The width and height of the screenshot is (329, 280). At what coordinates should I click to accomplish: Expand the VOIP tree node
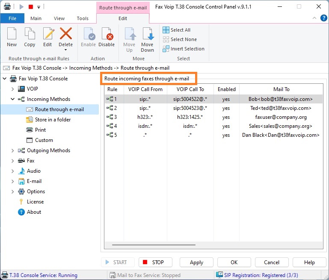coord(12,89)
